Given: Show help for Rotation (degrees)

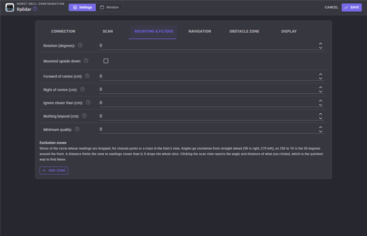Looking at the screenshot, I should 80,45.
